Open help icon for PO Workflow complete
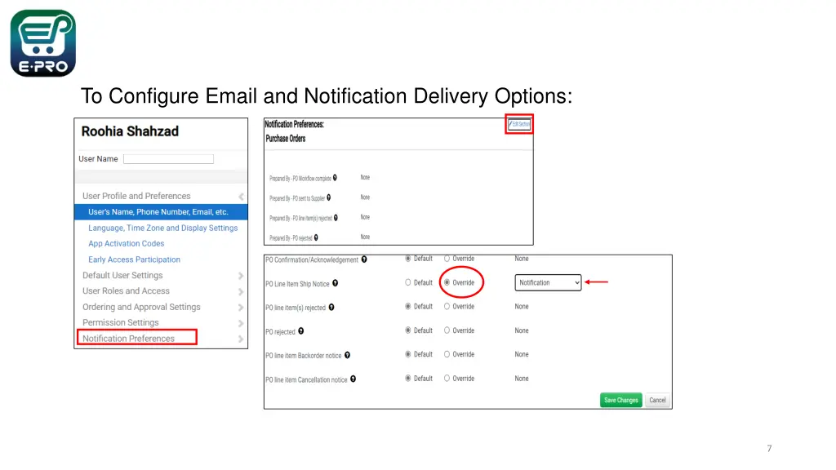836x470 pixels. click(x=335, y=178)
